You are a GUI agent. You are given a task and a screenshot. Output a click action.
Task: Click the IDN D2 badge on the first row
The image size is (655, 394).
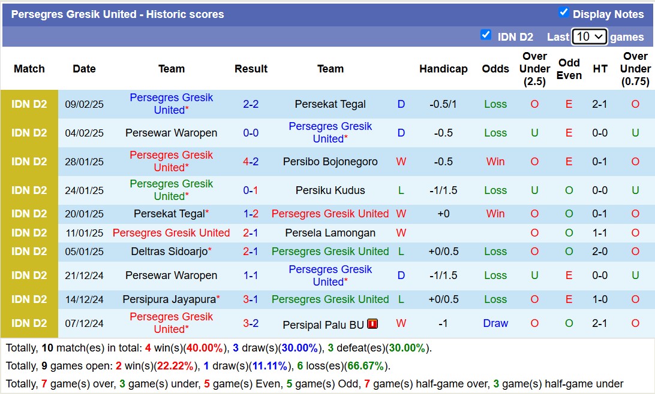[29, 104]
